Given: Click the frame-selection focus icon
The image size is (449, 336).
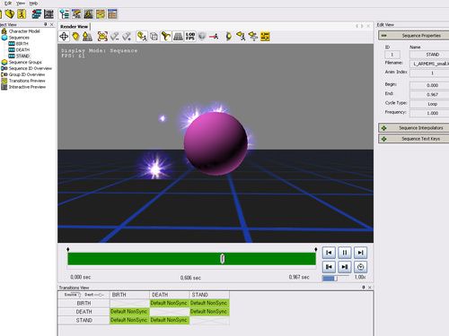Looking at the screenshot, I should pos(102,37).
